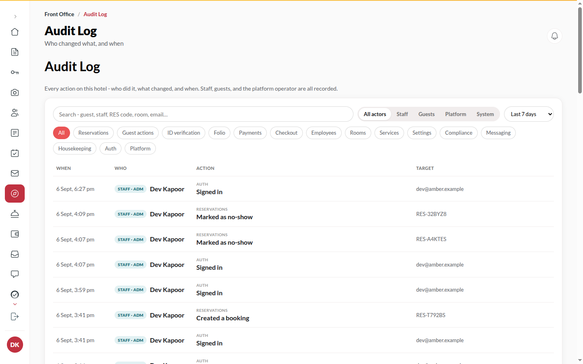The height and width of the screenshot is (364, 583).
Task: Select the All actors filter
Action: [375, 114]
